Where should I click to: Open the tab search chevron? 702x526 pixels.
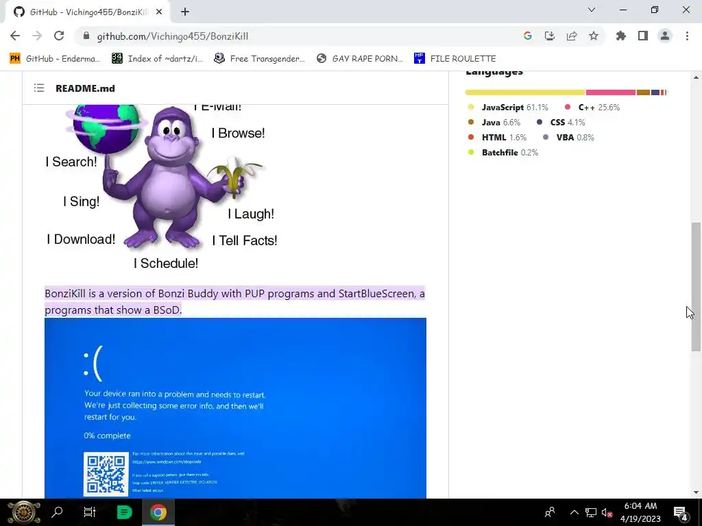pyautogui.click(x=592, y=10)
